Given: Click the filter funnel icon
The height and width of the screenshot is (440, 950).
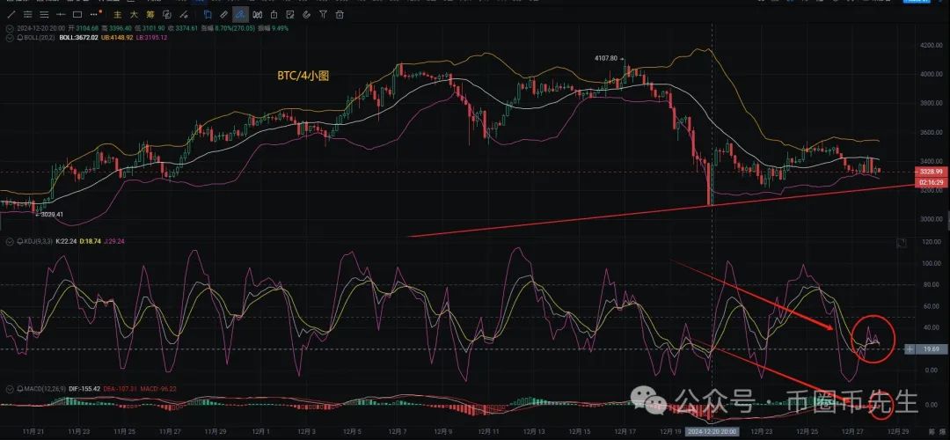Looking at the screenshot, I should tap(324, 14).
